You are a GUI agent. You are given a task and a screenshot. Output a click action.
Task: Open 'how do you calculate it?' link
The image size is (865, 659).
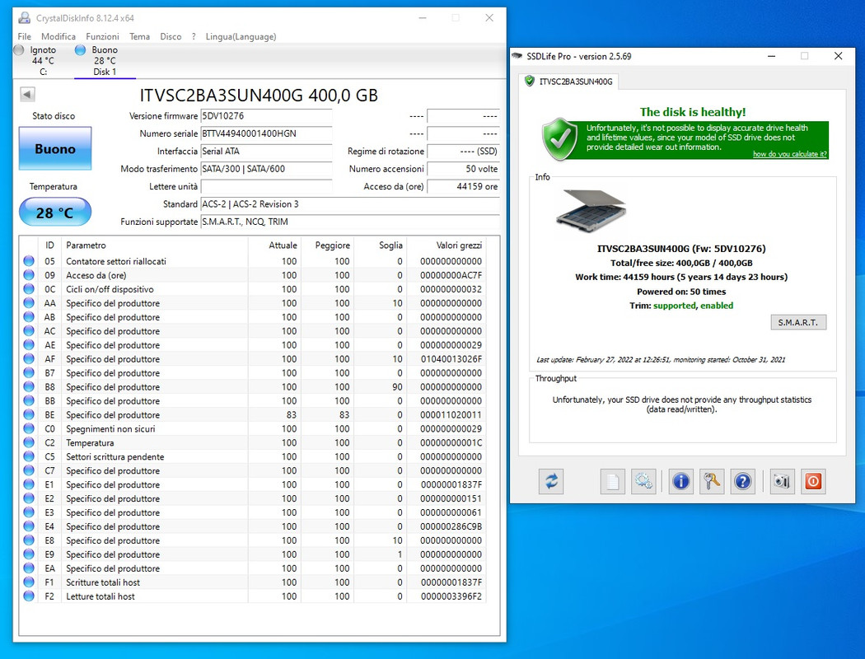pyautogui.click(x=790, y=154)
